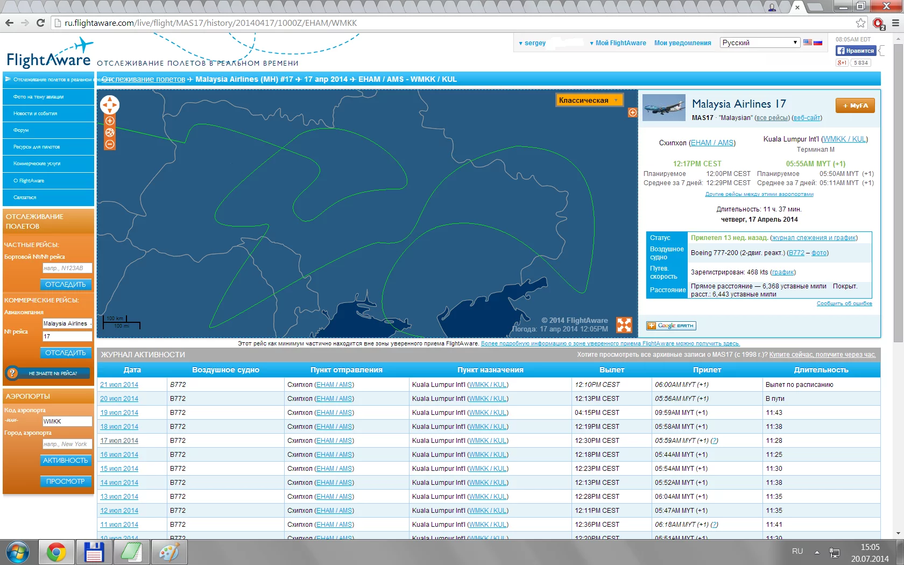Click the map pan direction control
The width and height of the screenshot is (904, 565).
[x=110, y=105]
